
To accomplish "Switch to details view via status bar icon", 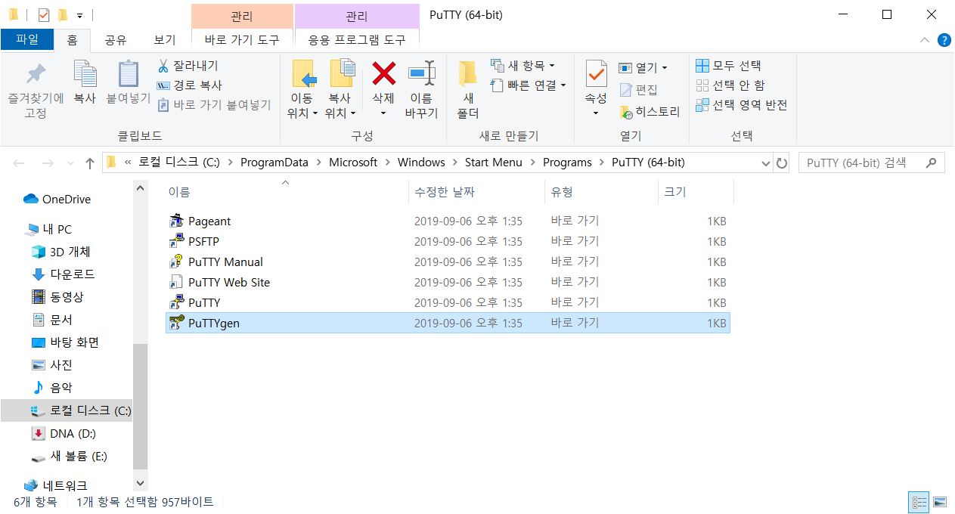I will point(918,502).
